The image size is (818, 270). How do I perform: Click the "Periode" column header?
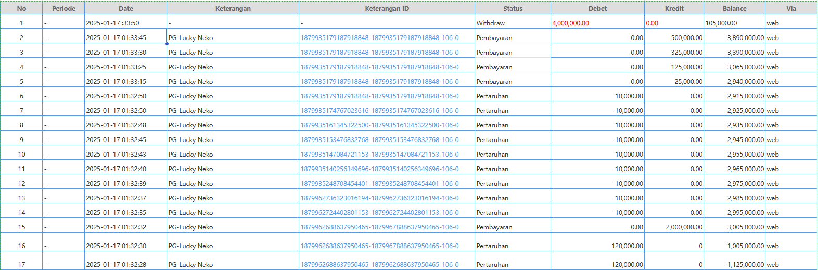pyautogui.click(x=63, y=8)
